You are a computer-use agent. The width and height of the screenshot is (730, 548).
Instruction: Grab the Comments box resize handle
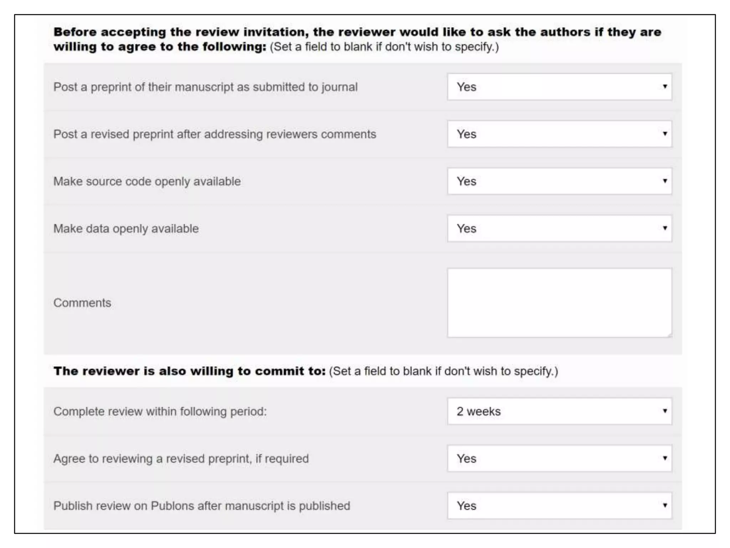click(669, 335)
